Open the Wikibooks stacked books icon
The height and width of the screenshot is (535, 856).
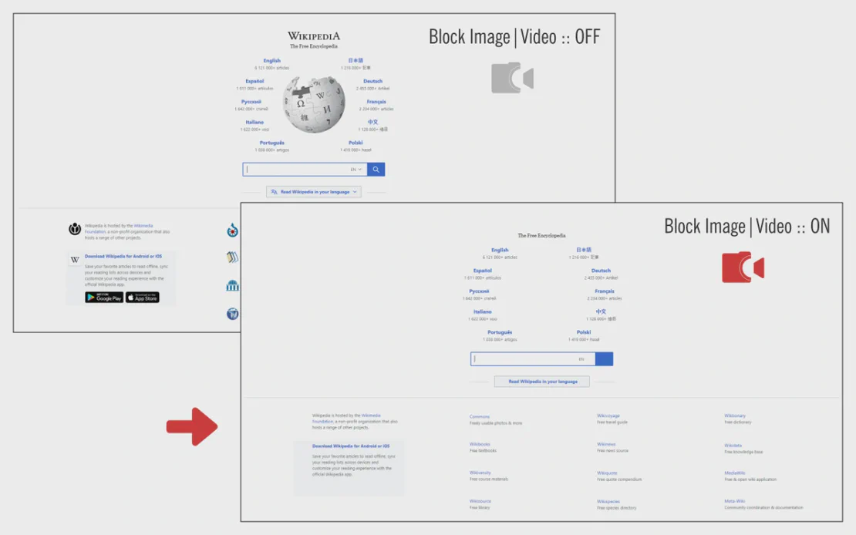click(x=233, y=257)
